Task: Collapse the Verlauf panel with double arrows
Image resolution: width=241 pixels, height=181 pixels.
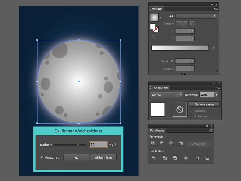Action: click(212, 5)
